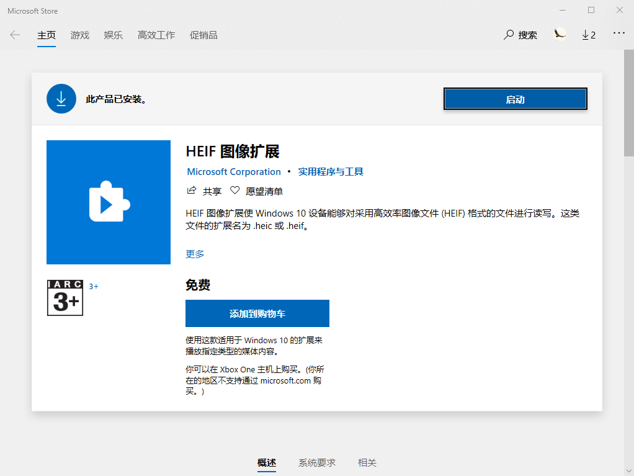
Task: Click the 愿望清单 label
Action: coord(264,191)
